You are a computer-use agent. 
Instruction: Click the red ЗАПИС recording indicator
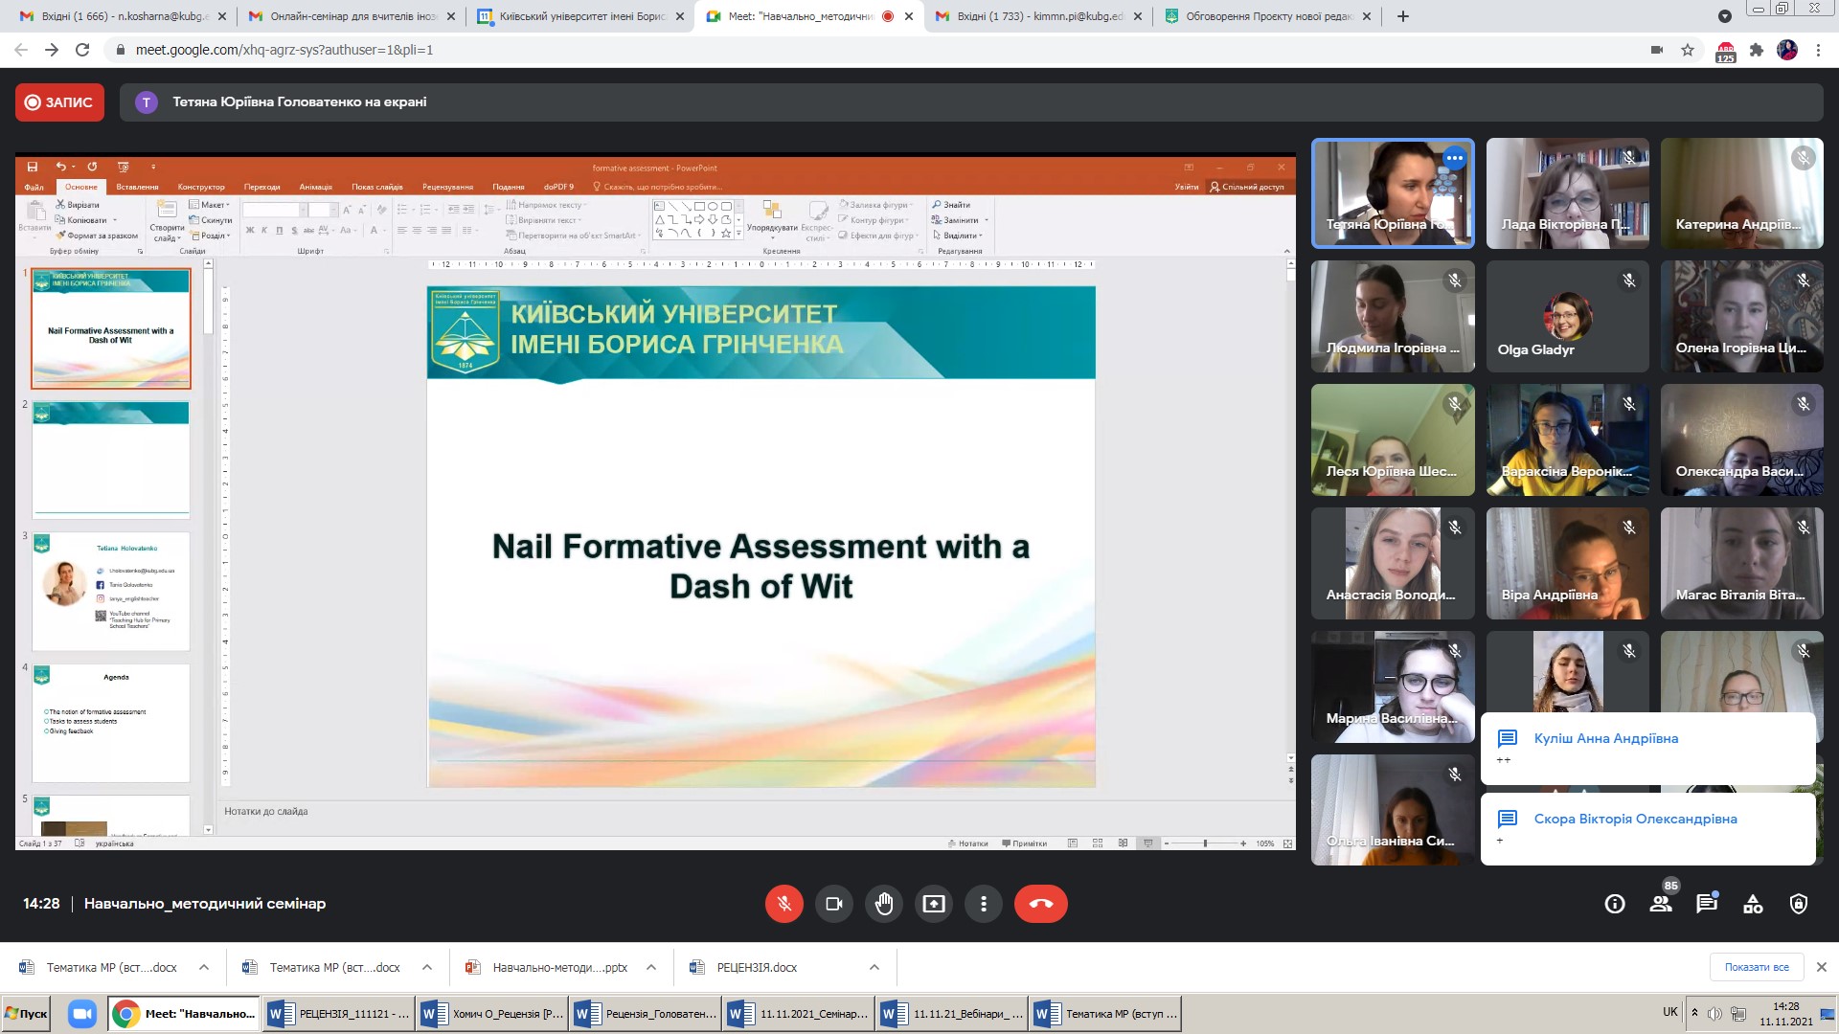click(59, 102)
